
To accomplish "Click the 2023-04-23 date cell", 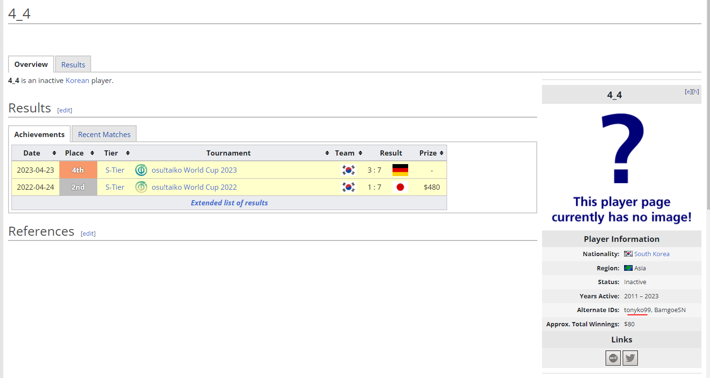I will click(x=36, y=170).
